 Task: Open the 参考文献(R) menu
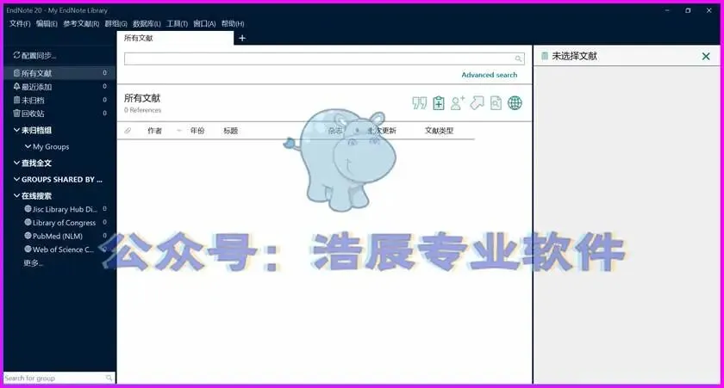(81, 23)
